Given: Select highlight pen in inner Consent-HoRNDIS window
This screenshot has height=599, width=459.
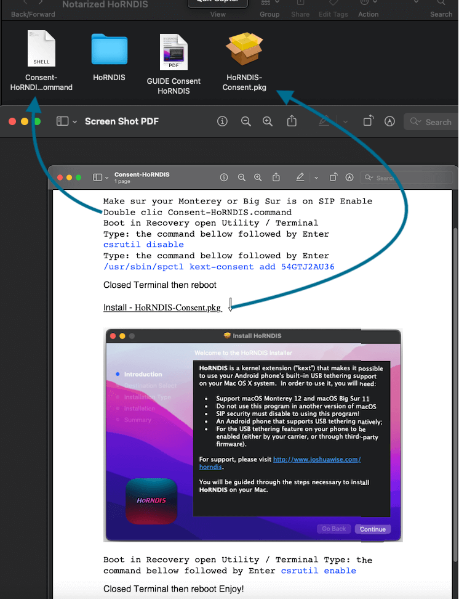Looking at the screenshot, I should [300, 177].
